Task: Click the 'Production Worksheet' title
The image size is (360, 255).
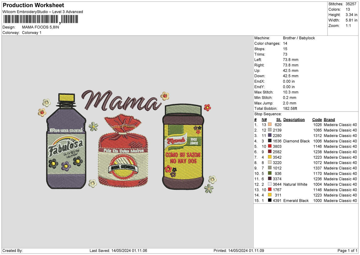Action: (33, 5)
